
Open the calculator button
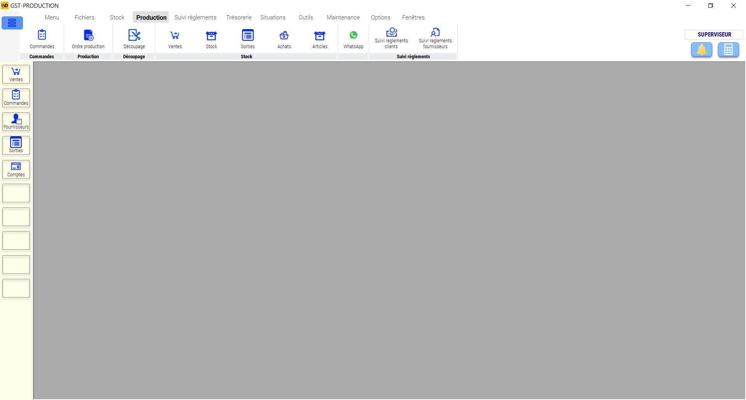tap(728, 50)
